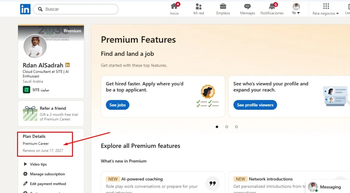Go to Inicio in the navigation bar
The image size is (350, 193).
(174, 9)
